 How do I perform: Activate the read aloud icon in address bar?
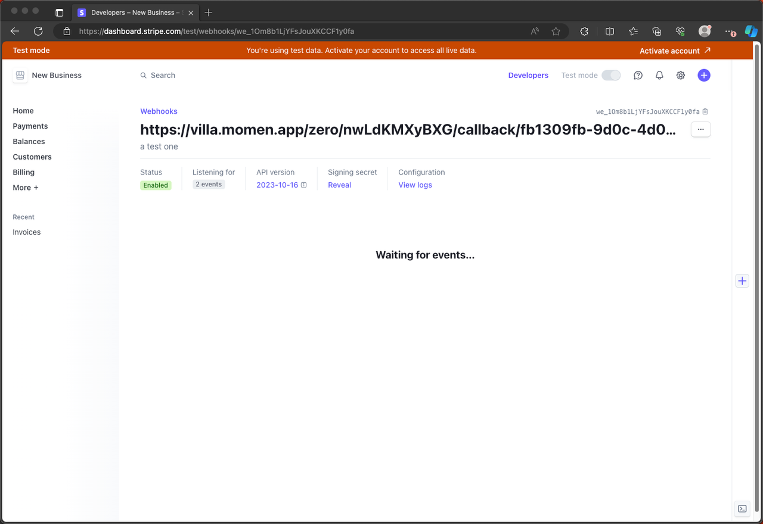pyautogui.click(x=535, y=32)
